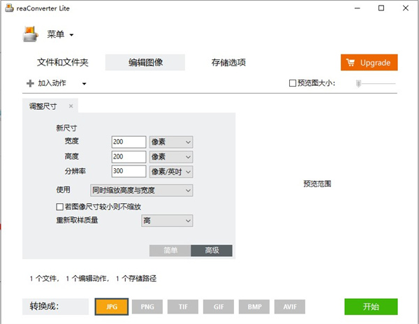Viewport: 419px width, 324px height.
Task: Click the shopping cart Upgrade icon
Action: (x=351, y=62)
